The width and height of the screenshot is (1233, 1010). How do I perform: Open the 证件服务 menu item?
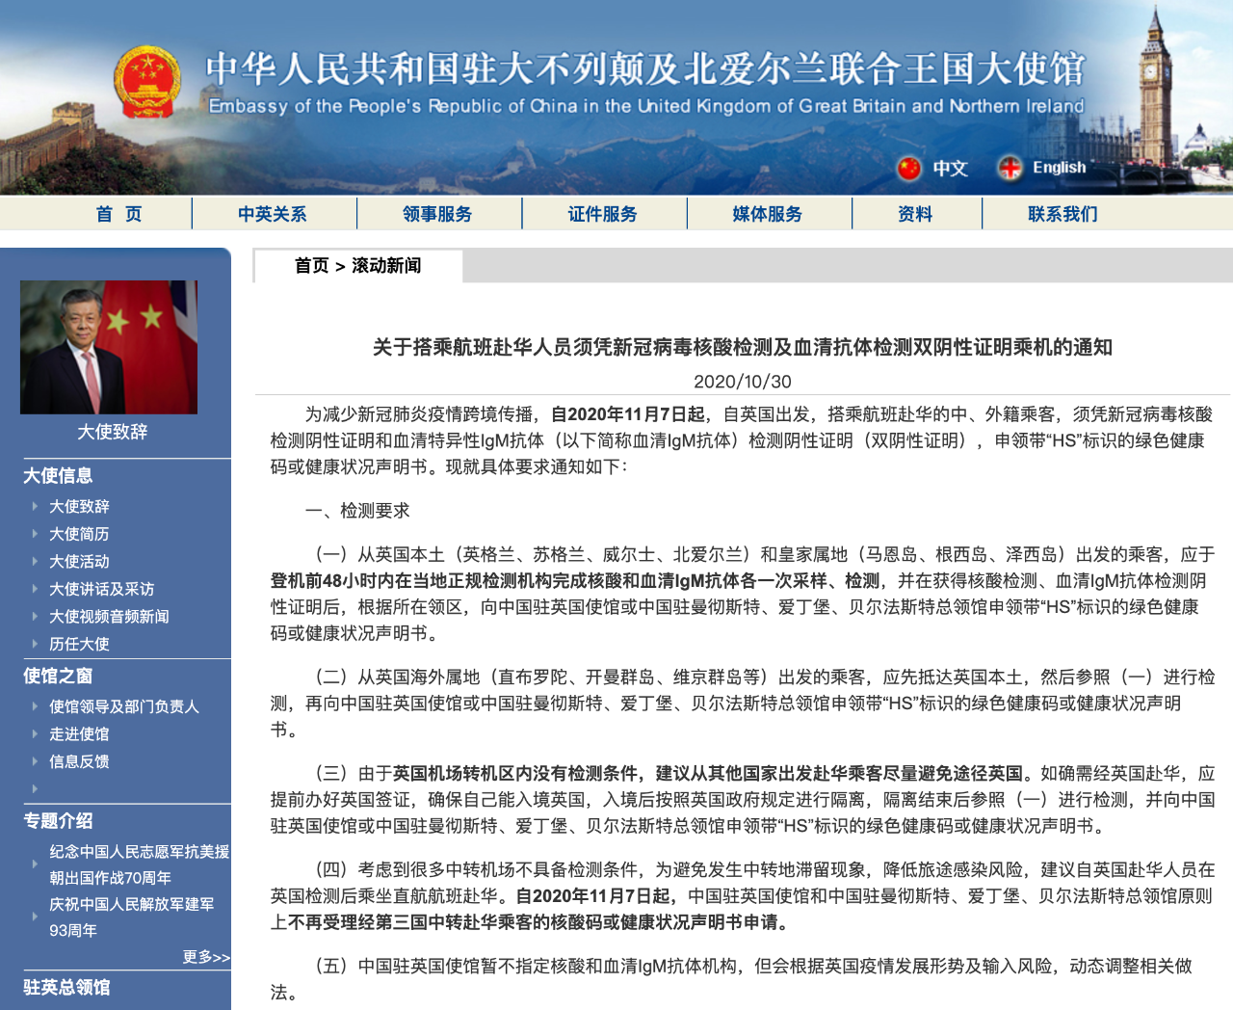(604, 214)
